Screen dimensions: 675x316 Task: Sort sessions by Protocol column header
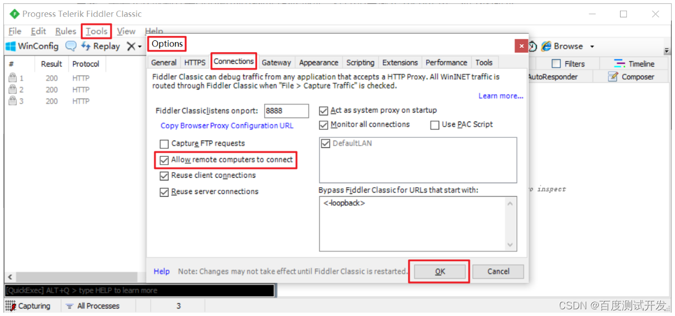(x=86, y=64)
